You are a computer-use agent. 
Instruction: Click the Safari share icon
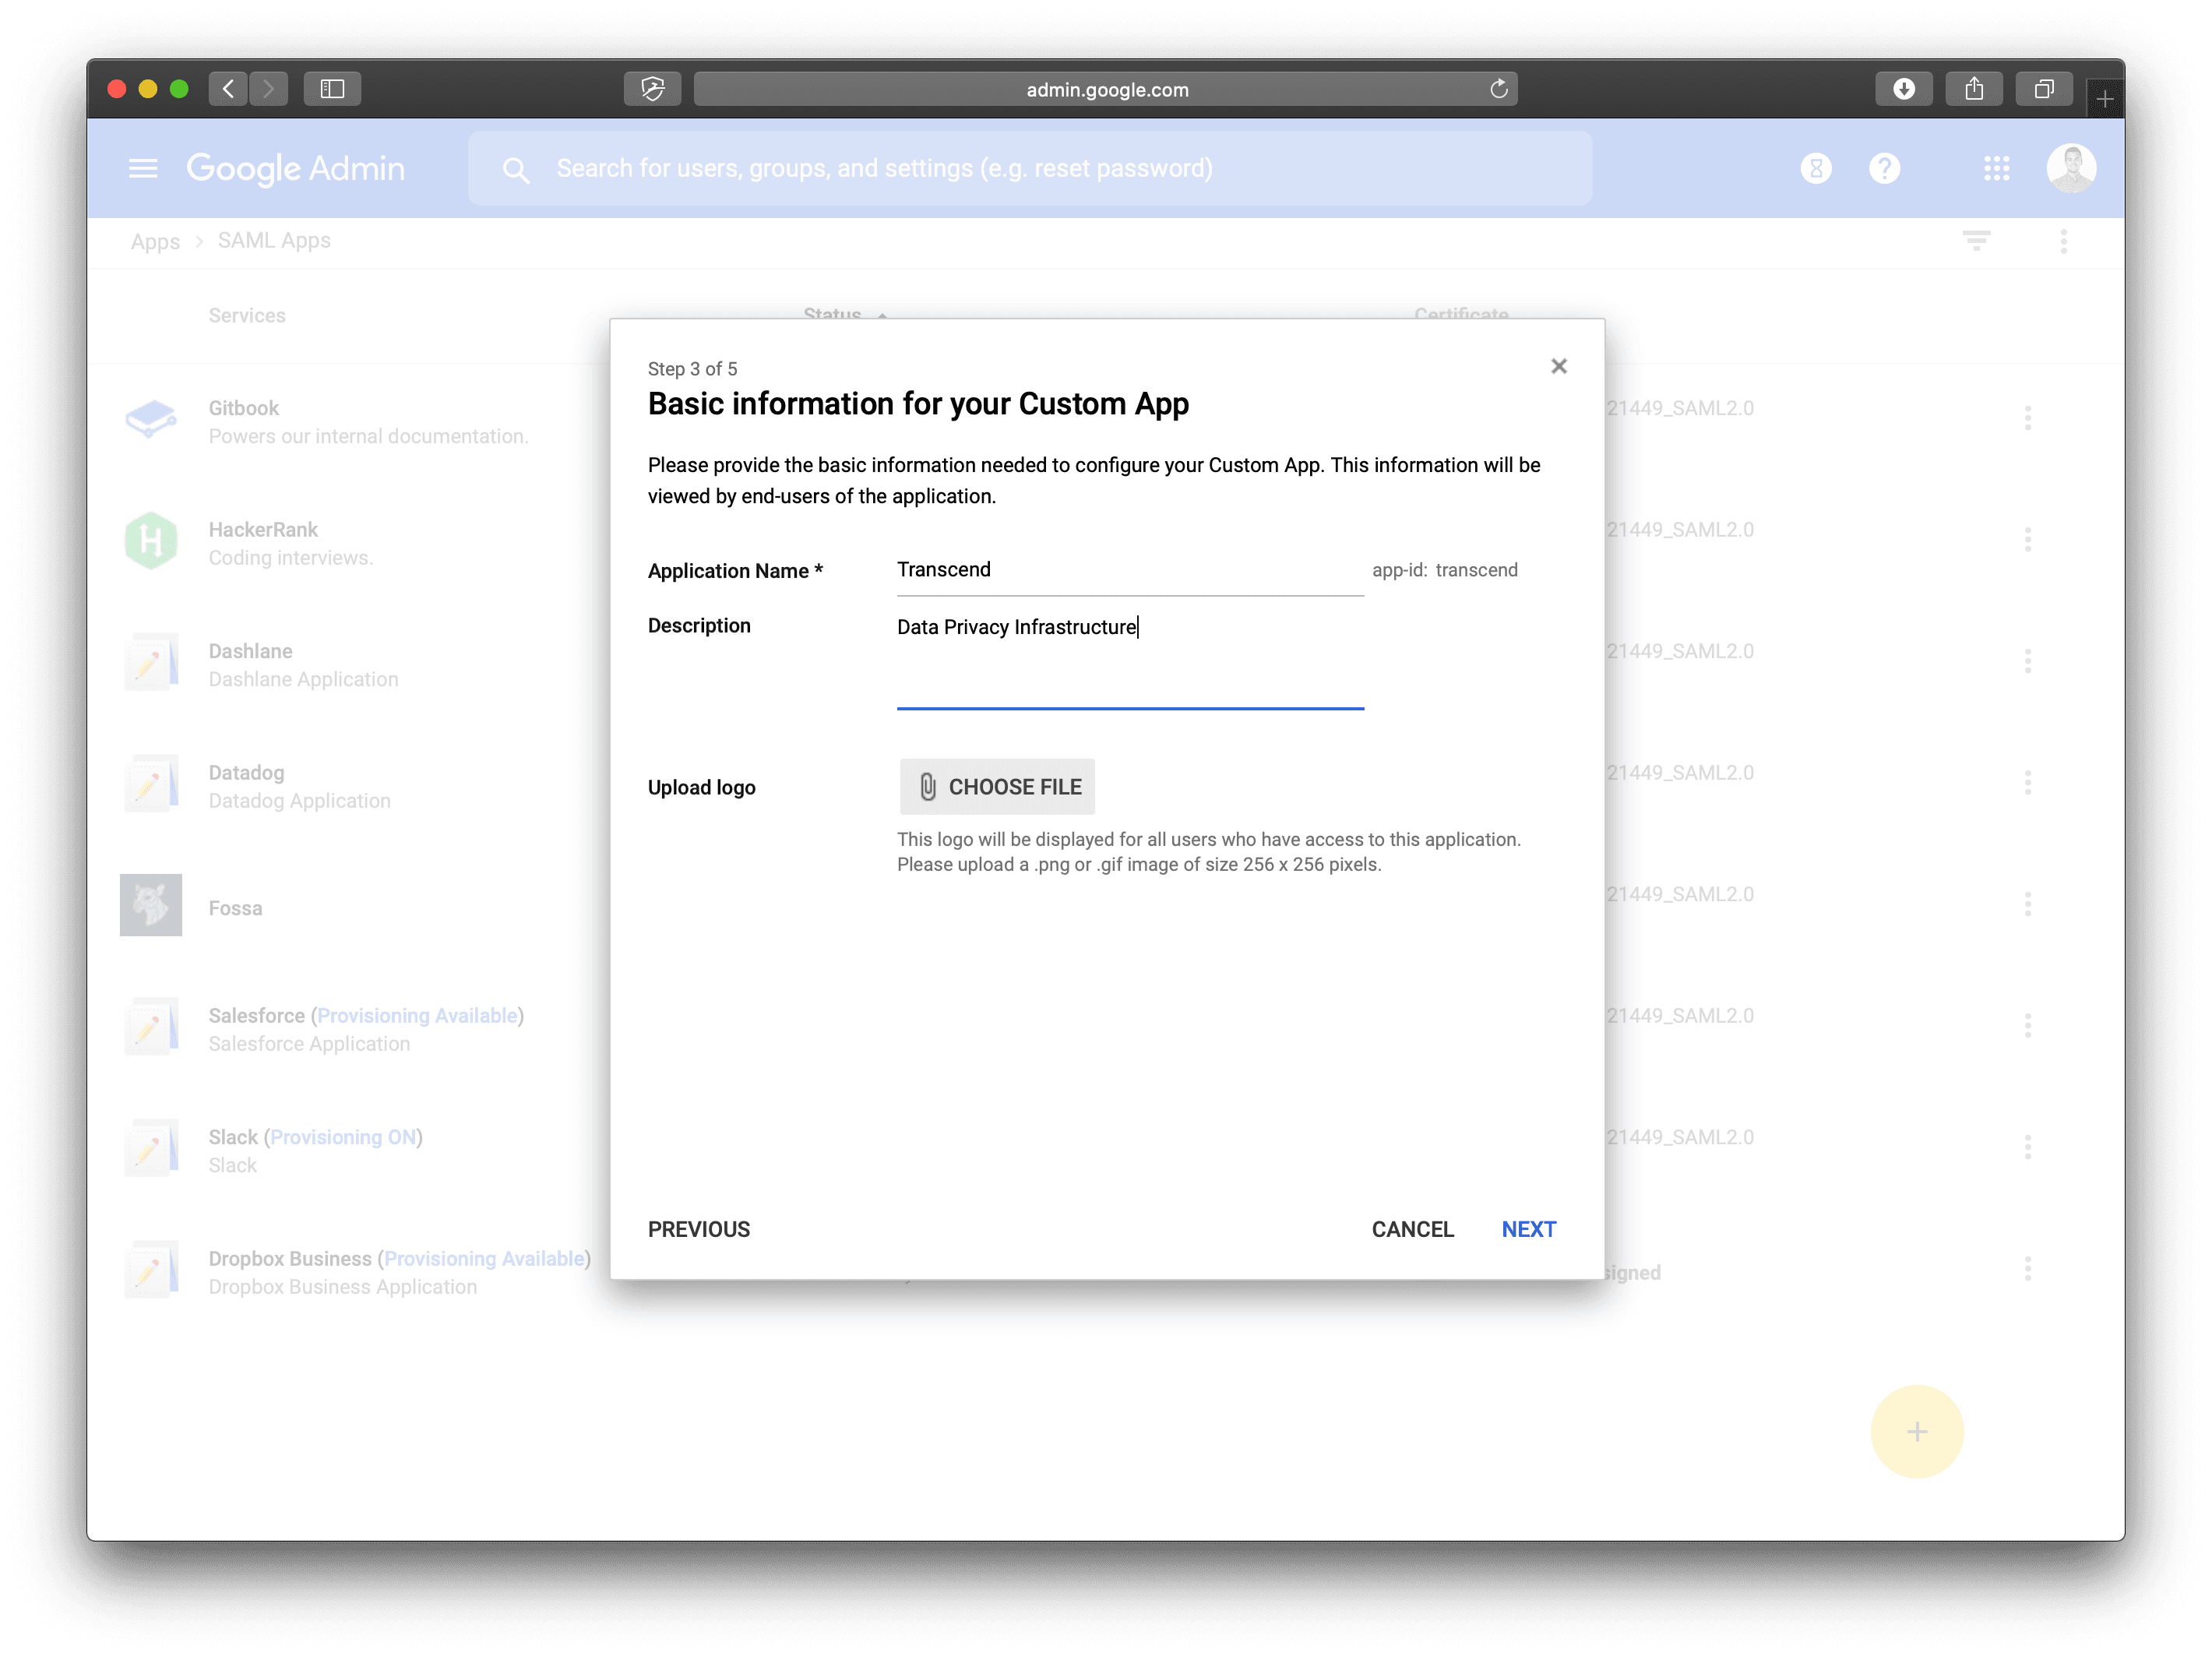pyautogui.click(x=1973, y=89)
